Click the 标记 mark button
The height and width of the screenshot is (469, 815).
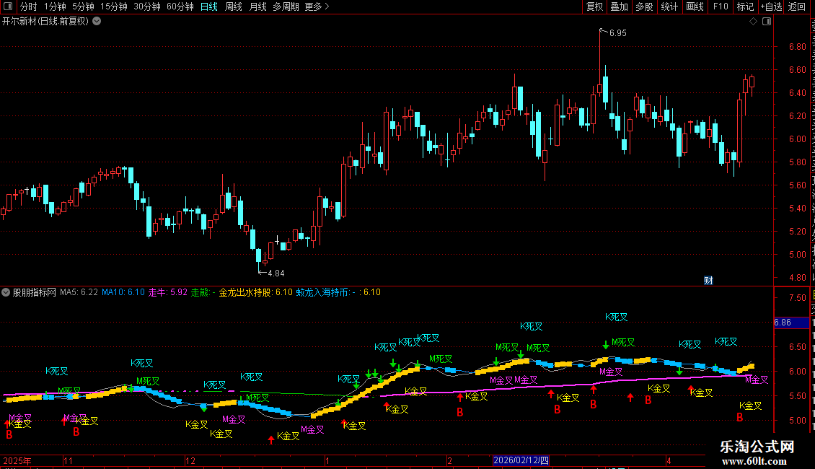[745, 6]
